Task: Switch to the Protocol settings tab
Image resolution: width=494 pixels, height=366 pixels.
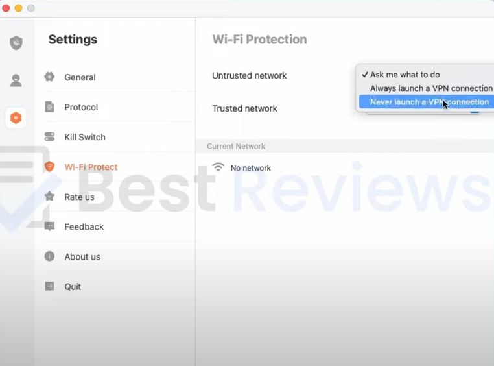Action: point(81,107)
